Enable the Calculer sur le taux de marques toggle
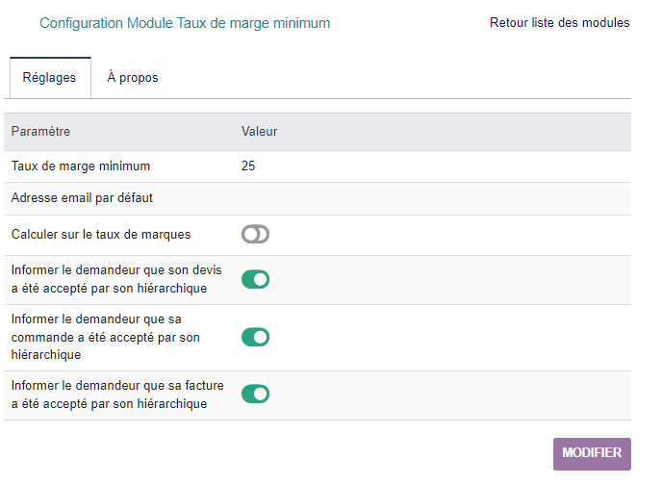Viewport: 662px width, 485px height. pos(255,234)
